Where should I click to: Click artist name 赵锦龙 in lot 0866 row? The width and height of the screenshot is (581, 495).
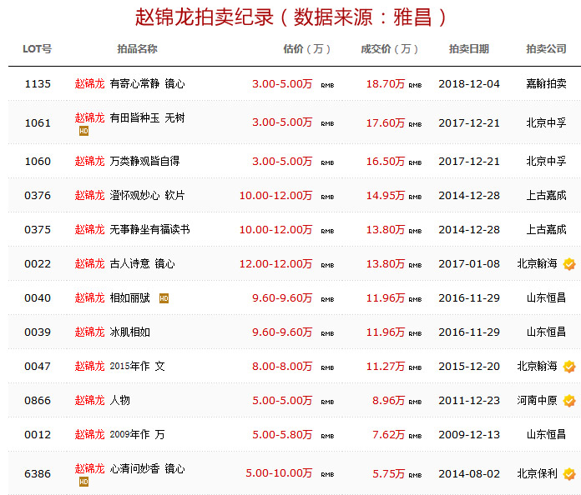point(89,400)
